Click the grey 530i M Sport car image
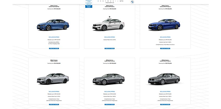 164,79
